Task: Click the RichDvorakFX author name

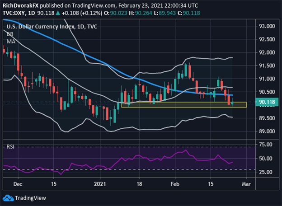Action: pos(20,5)
